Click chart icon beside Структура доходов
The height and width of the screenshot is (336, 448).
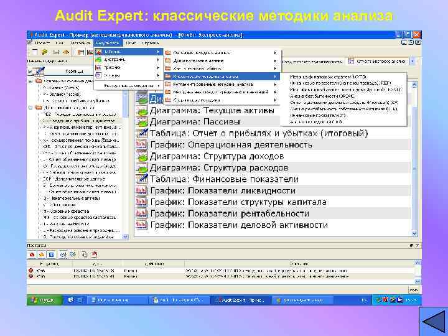[142, 156]
